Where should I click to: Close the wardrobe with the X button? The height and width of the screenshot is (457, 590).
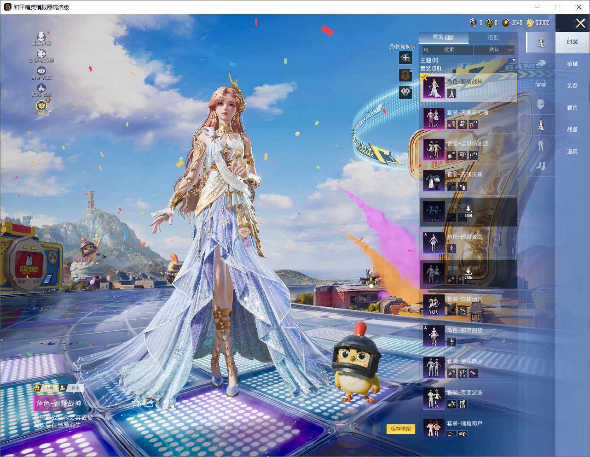(x=580, y=23)
